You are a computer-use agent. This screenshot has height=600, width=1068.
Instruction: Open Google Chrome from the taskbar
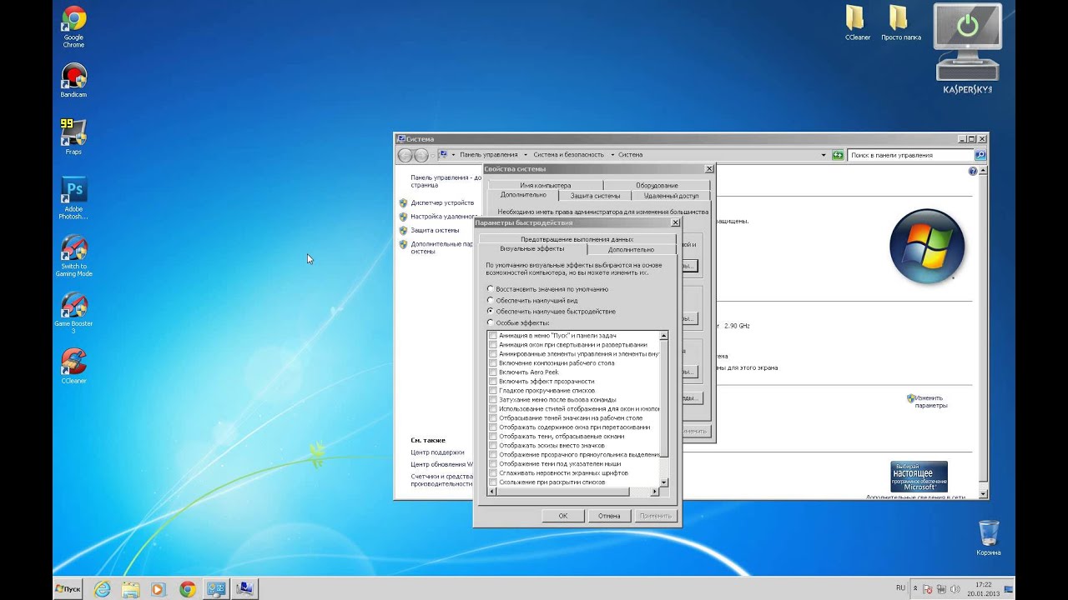coord(187,588)
